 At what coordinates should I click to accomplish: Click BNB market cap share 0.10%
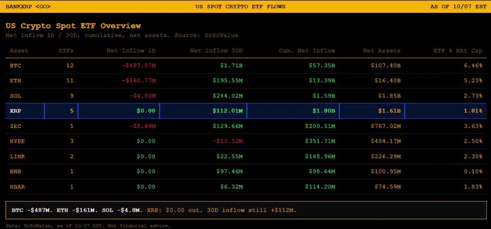click(473, 171)
